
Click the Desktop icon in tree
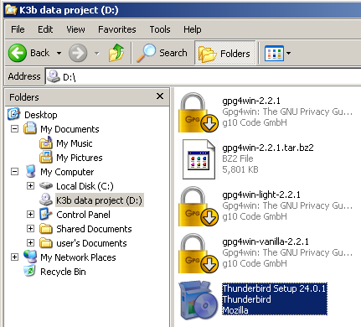13,114
